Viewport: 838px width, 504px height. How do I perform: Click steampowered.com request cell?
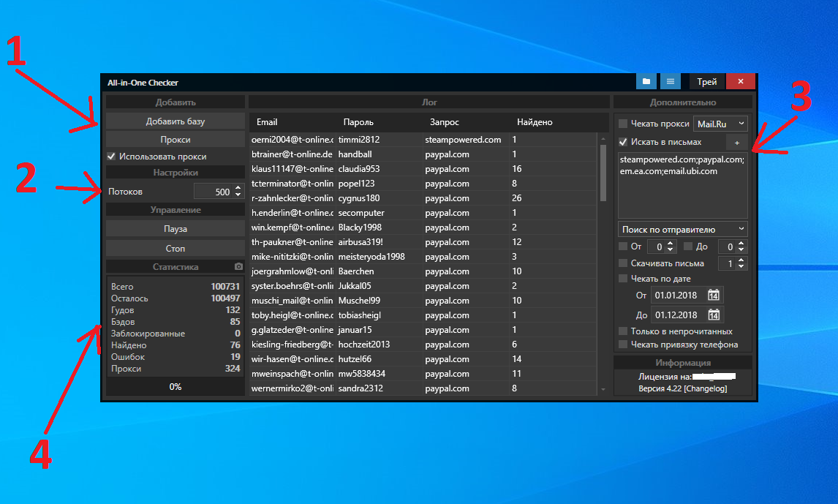click(x=465, y=140)
